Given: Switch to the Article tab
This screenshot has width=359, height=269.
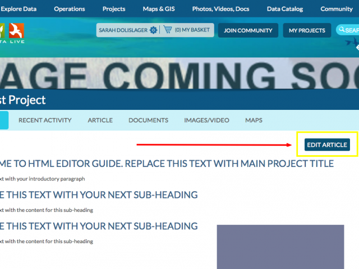Looking at the screenshot, I should pos(100,120).
